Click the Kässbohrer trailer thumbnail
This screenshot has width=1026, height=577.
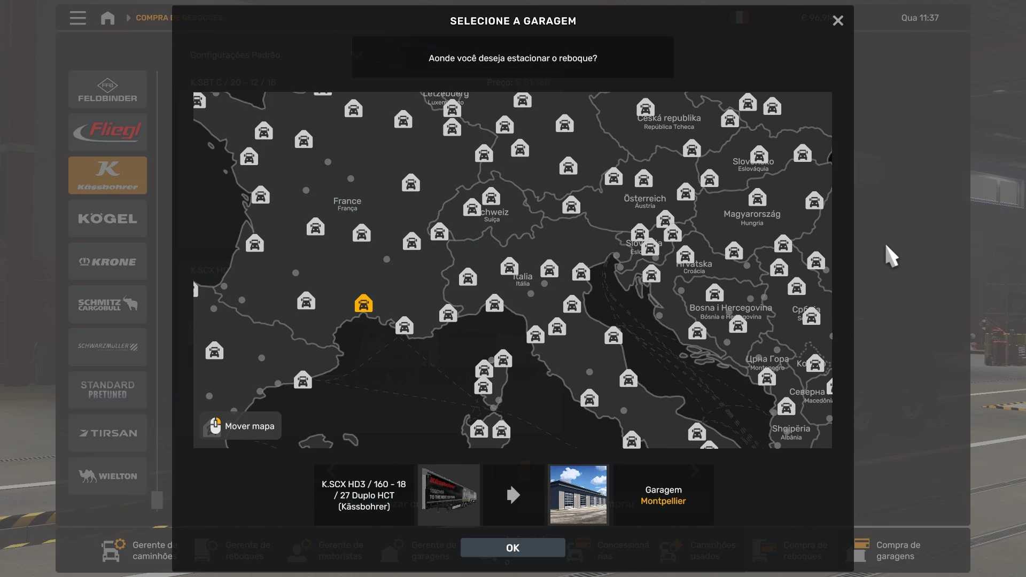coord(449,495)
